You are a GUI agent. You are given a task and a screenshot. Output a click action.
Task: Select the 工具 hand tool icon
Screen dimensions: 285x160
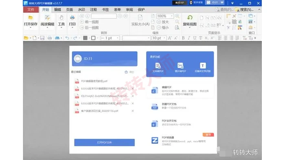point(61,18)
